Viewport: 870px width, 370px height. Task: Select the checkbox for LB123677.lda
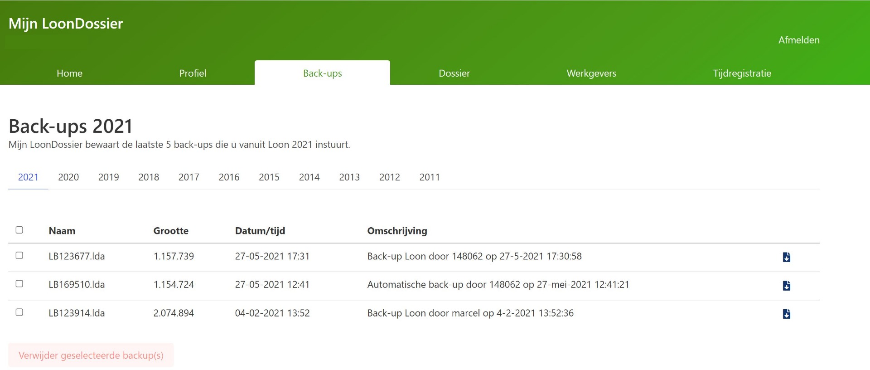click(19, 255)
